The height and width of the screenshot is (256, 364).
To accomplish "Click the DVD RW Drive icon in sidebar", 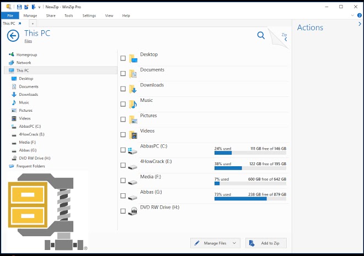I will pos(14,158).
